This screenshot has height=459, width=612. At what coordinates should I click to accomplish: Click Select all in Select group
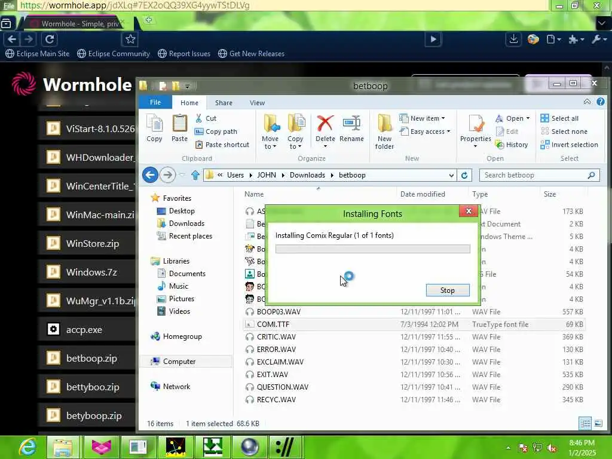coord(559,118)
